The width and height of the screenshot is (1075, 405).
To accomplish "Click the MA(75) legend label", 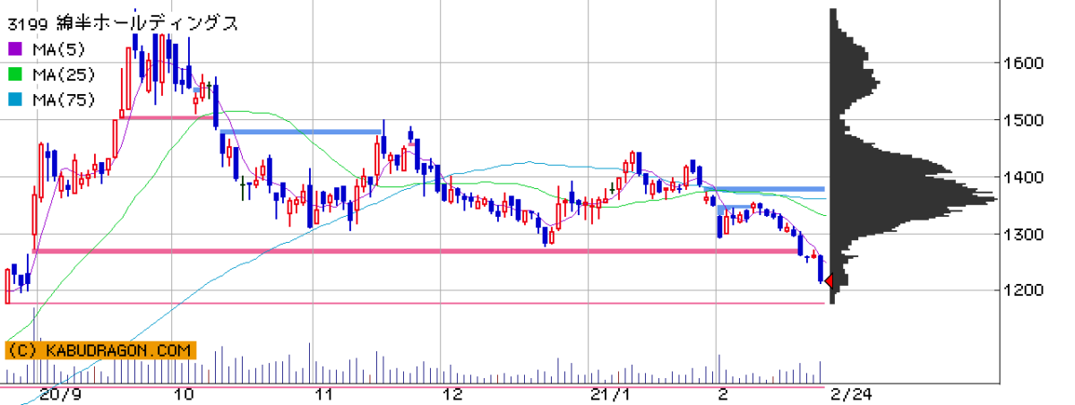I will point(64,100).
